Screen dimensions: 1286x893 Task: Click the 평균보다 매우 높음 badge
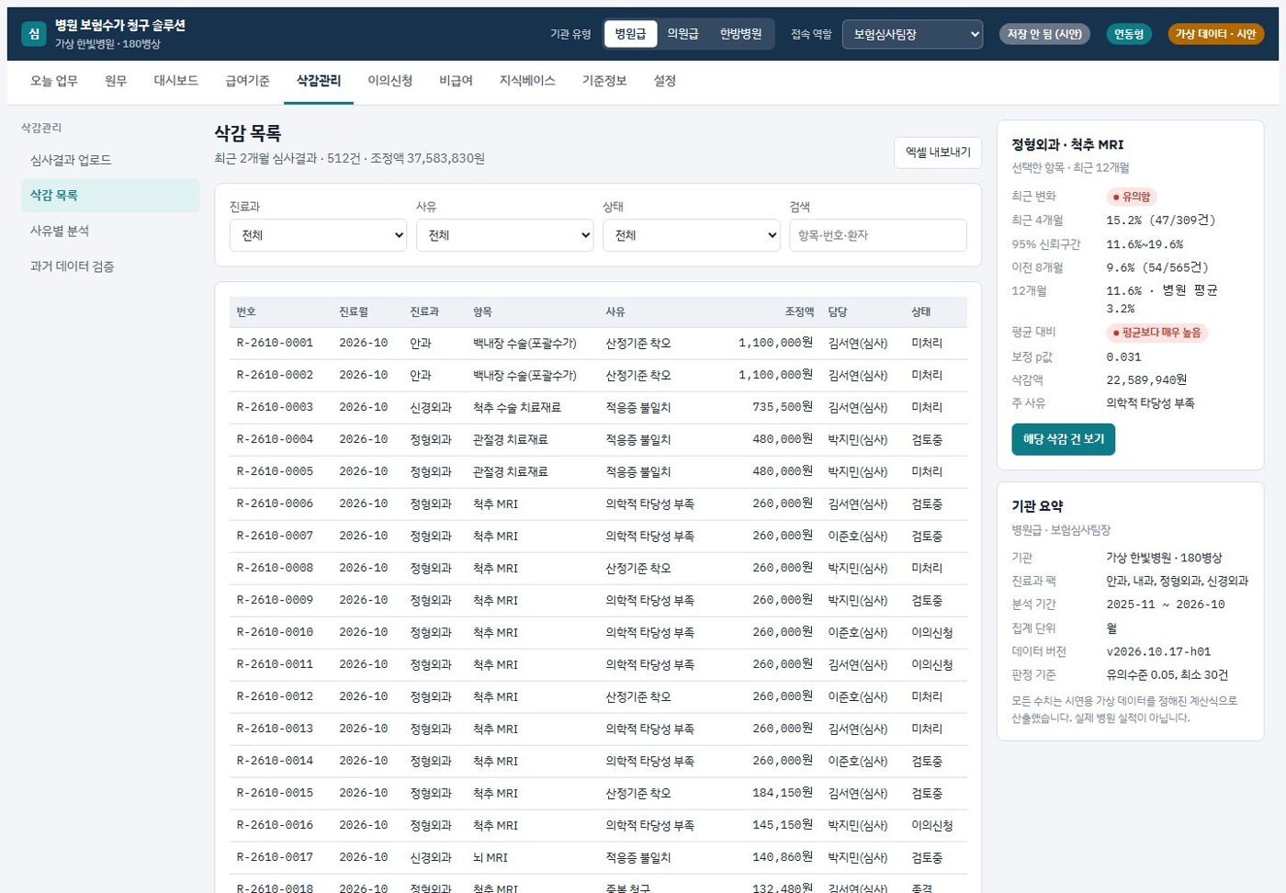tap(1157, 333)
